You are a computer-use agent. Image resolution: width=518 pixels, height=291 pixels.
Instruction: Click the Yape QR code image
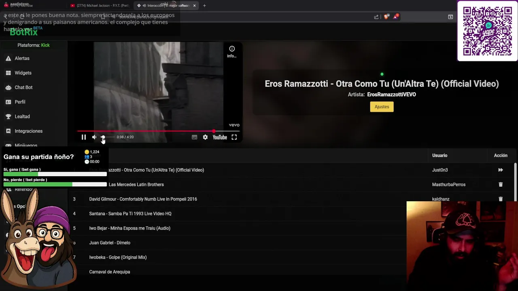(x=487, y=31)
